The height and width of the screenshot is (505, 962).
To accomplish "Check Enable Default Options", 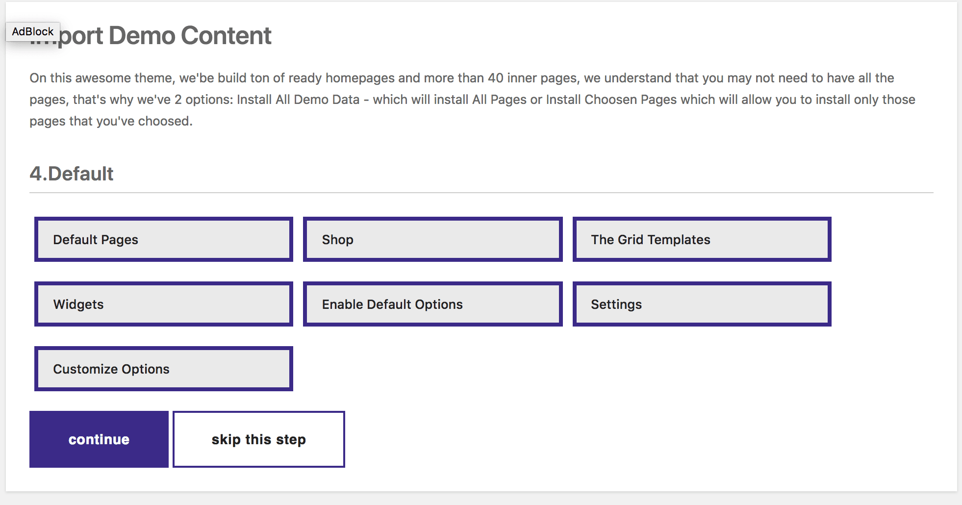I will point(432,304).
